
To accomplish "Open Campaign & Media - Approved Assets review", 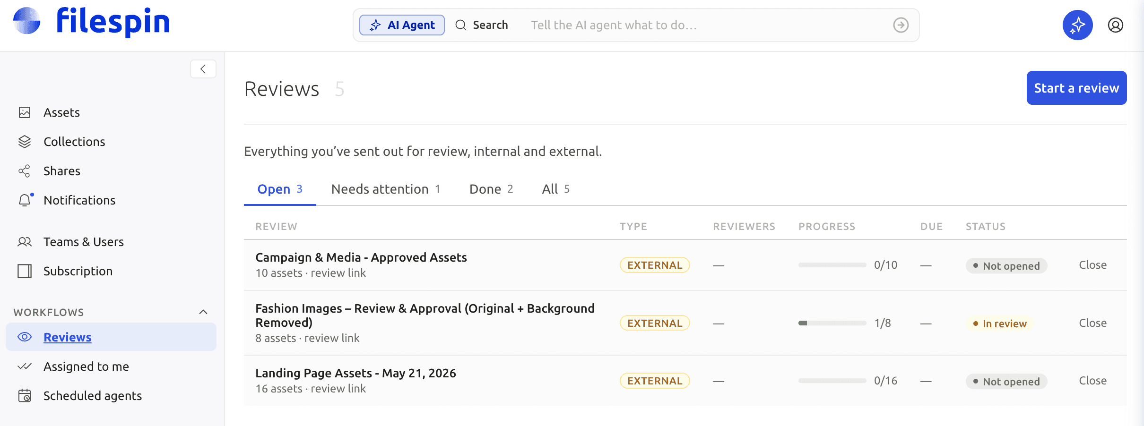I will [x=361, y=257].
